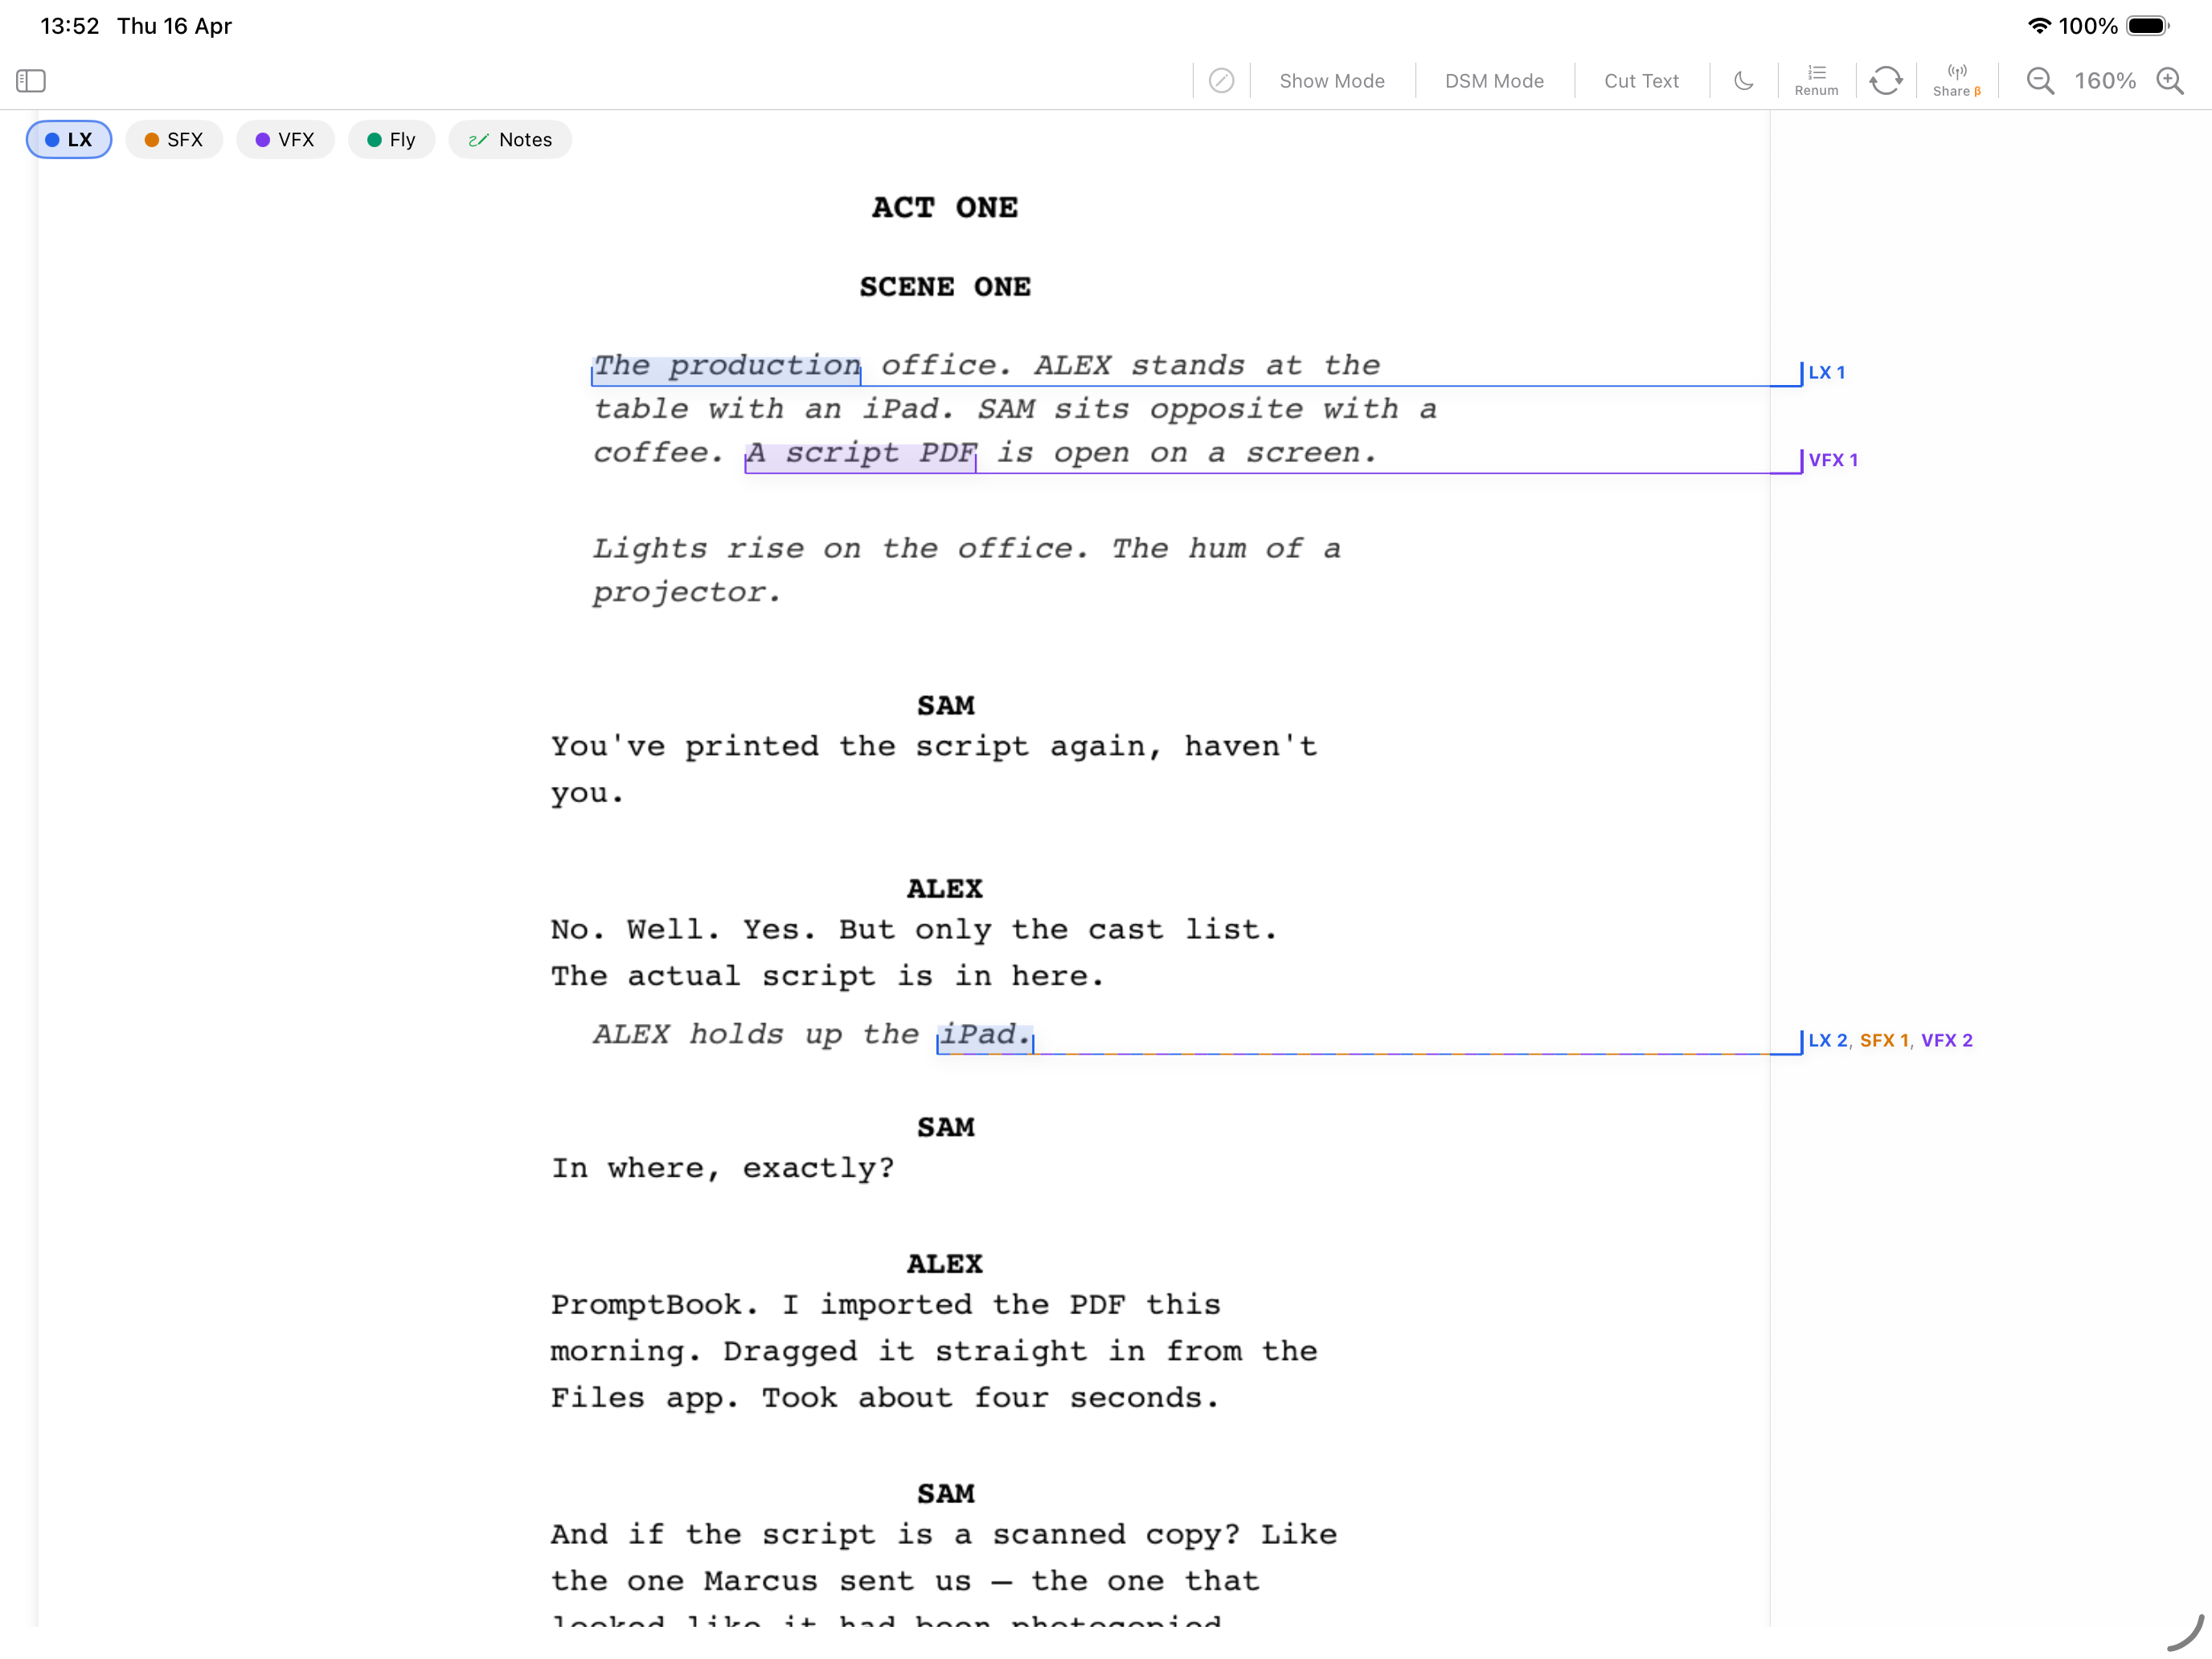
Task: Enable the Fly cue filter pill
Action: (x=391, y=140)
